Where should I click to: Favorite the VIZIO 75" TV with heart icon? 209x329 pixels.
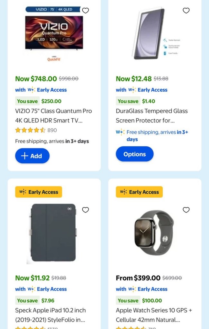point(86,11)
